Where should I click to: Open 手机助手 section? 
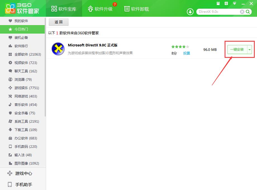[23, 184]
